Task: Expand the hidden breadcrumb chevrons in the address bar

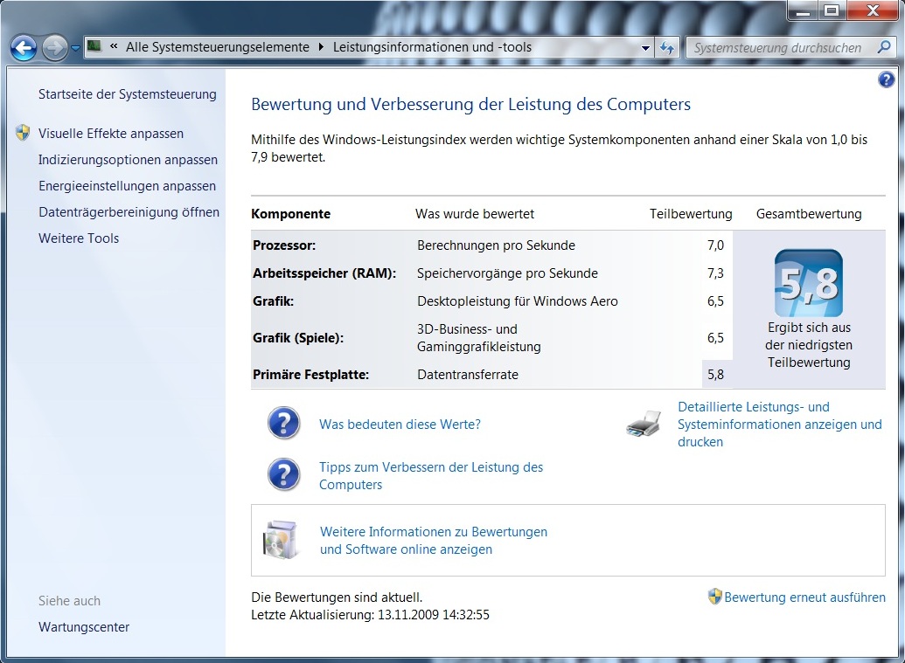Action: pos(114,46)
